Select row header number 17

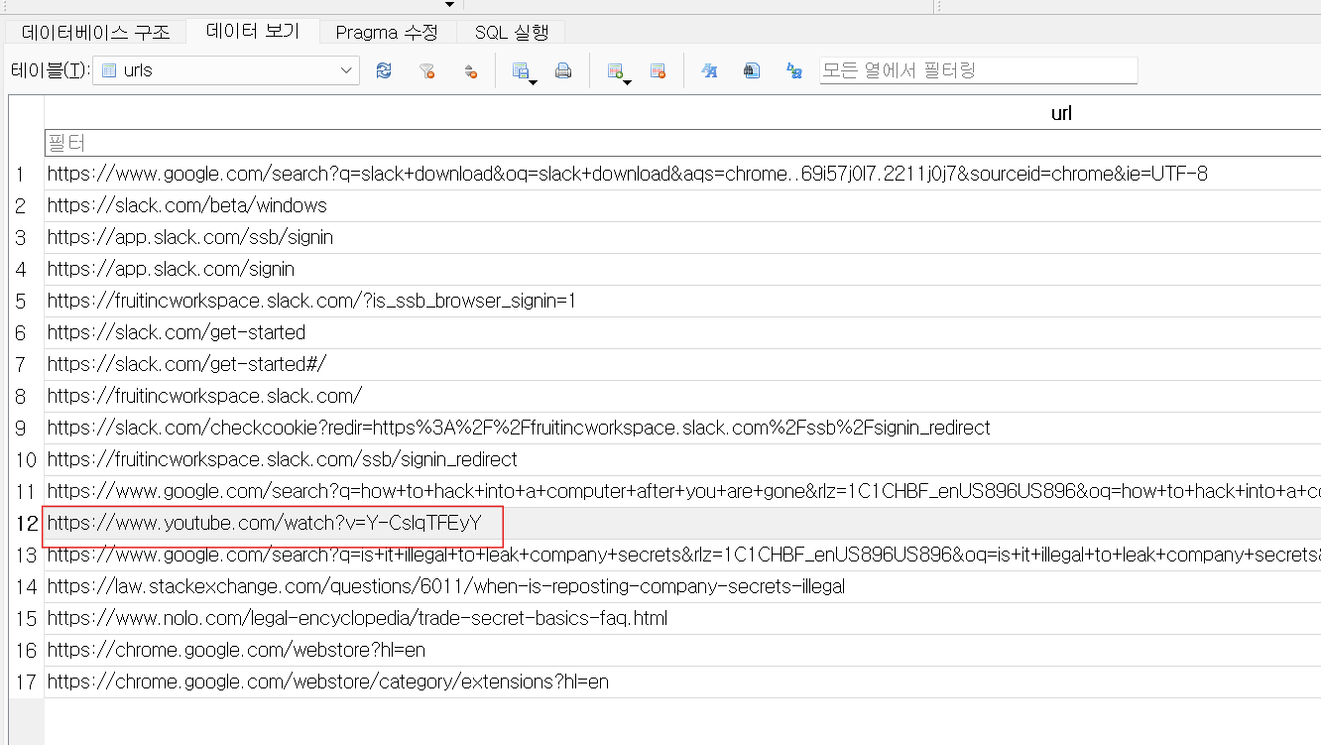[x=26, y=682]
